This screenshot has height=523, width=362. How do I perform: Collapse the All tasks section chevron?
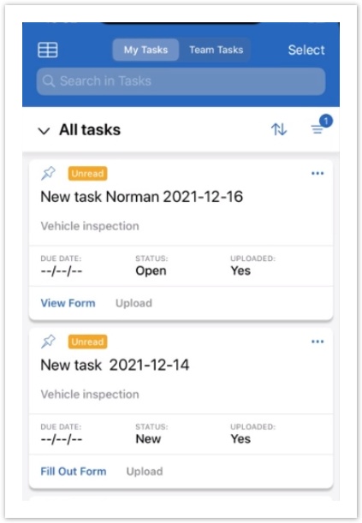[44, 131]
